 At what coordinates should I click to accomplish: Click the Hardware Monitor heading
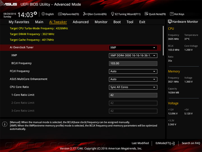185,22
